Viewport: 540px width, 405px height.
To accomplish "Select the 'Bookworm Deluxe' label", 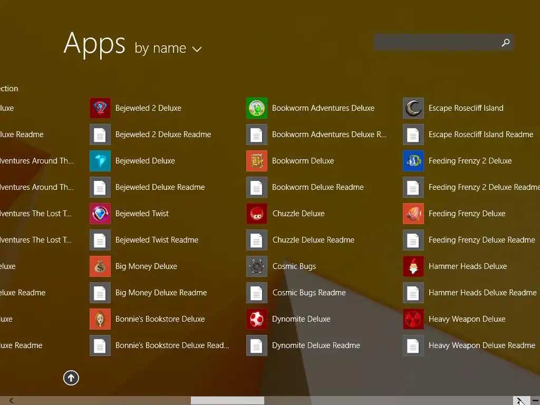I will tap(303, 161).
